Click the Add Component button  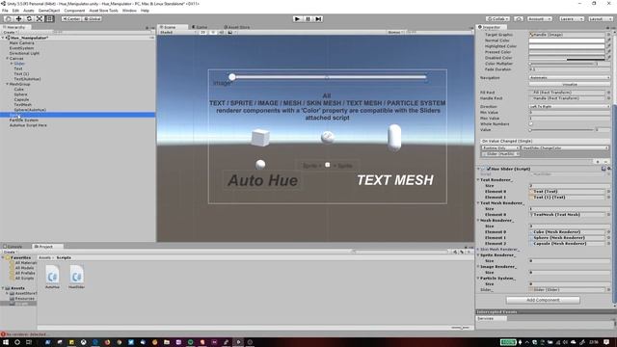click(x=543, y=300)
